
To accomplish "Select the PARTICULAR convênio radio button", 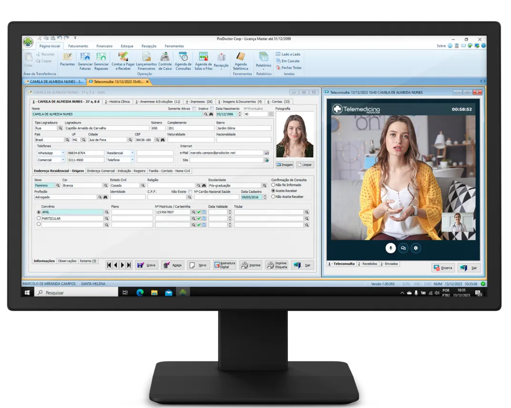I will click(39, 218).
